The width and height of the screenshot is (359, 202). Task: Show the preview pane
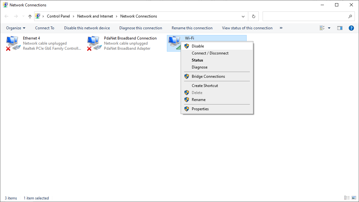[x=340, y=28]
